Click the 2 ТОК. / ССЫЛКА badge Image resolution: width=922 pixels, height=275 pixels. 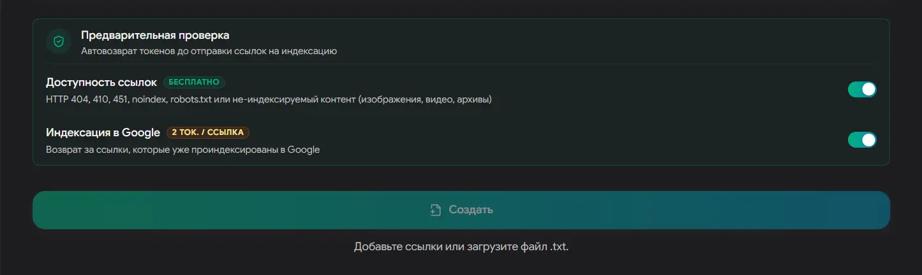(x=208, y=132)
